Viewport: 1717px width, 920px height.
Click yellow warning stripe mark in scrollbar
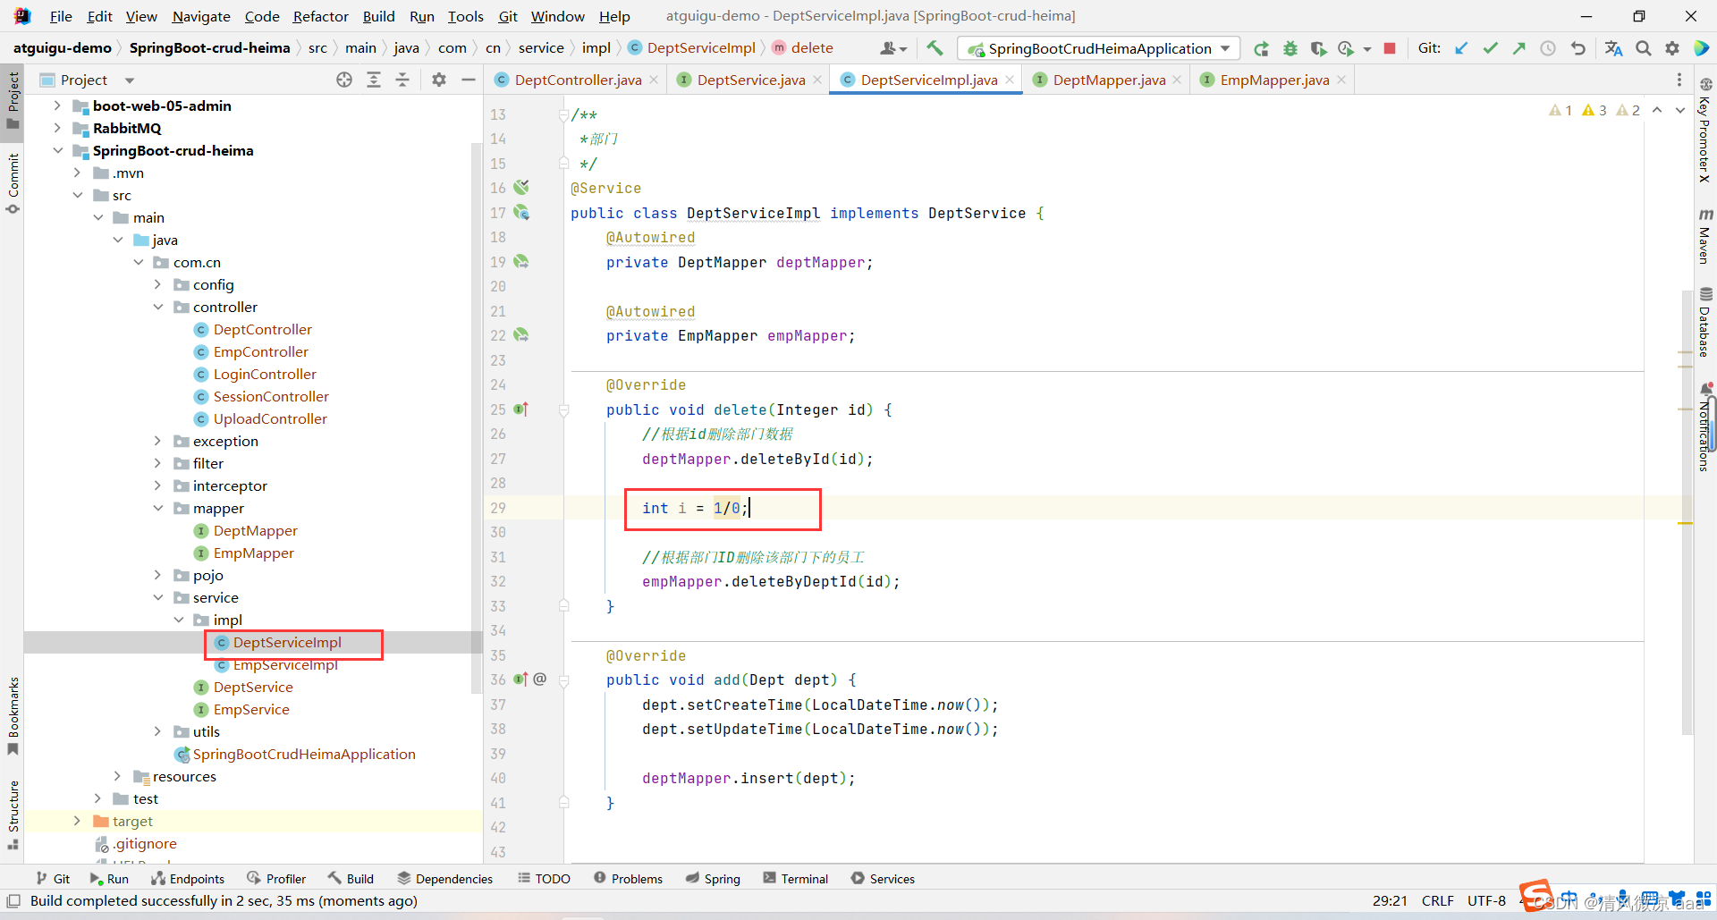click(1686, 522)
